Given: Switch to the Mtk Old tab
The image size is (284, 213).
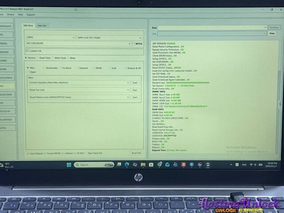Looking at the screenshot, I should point(42,26).
